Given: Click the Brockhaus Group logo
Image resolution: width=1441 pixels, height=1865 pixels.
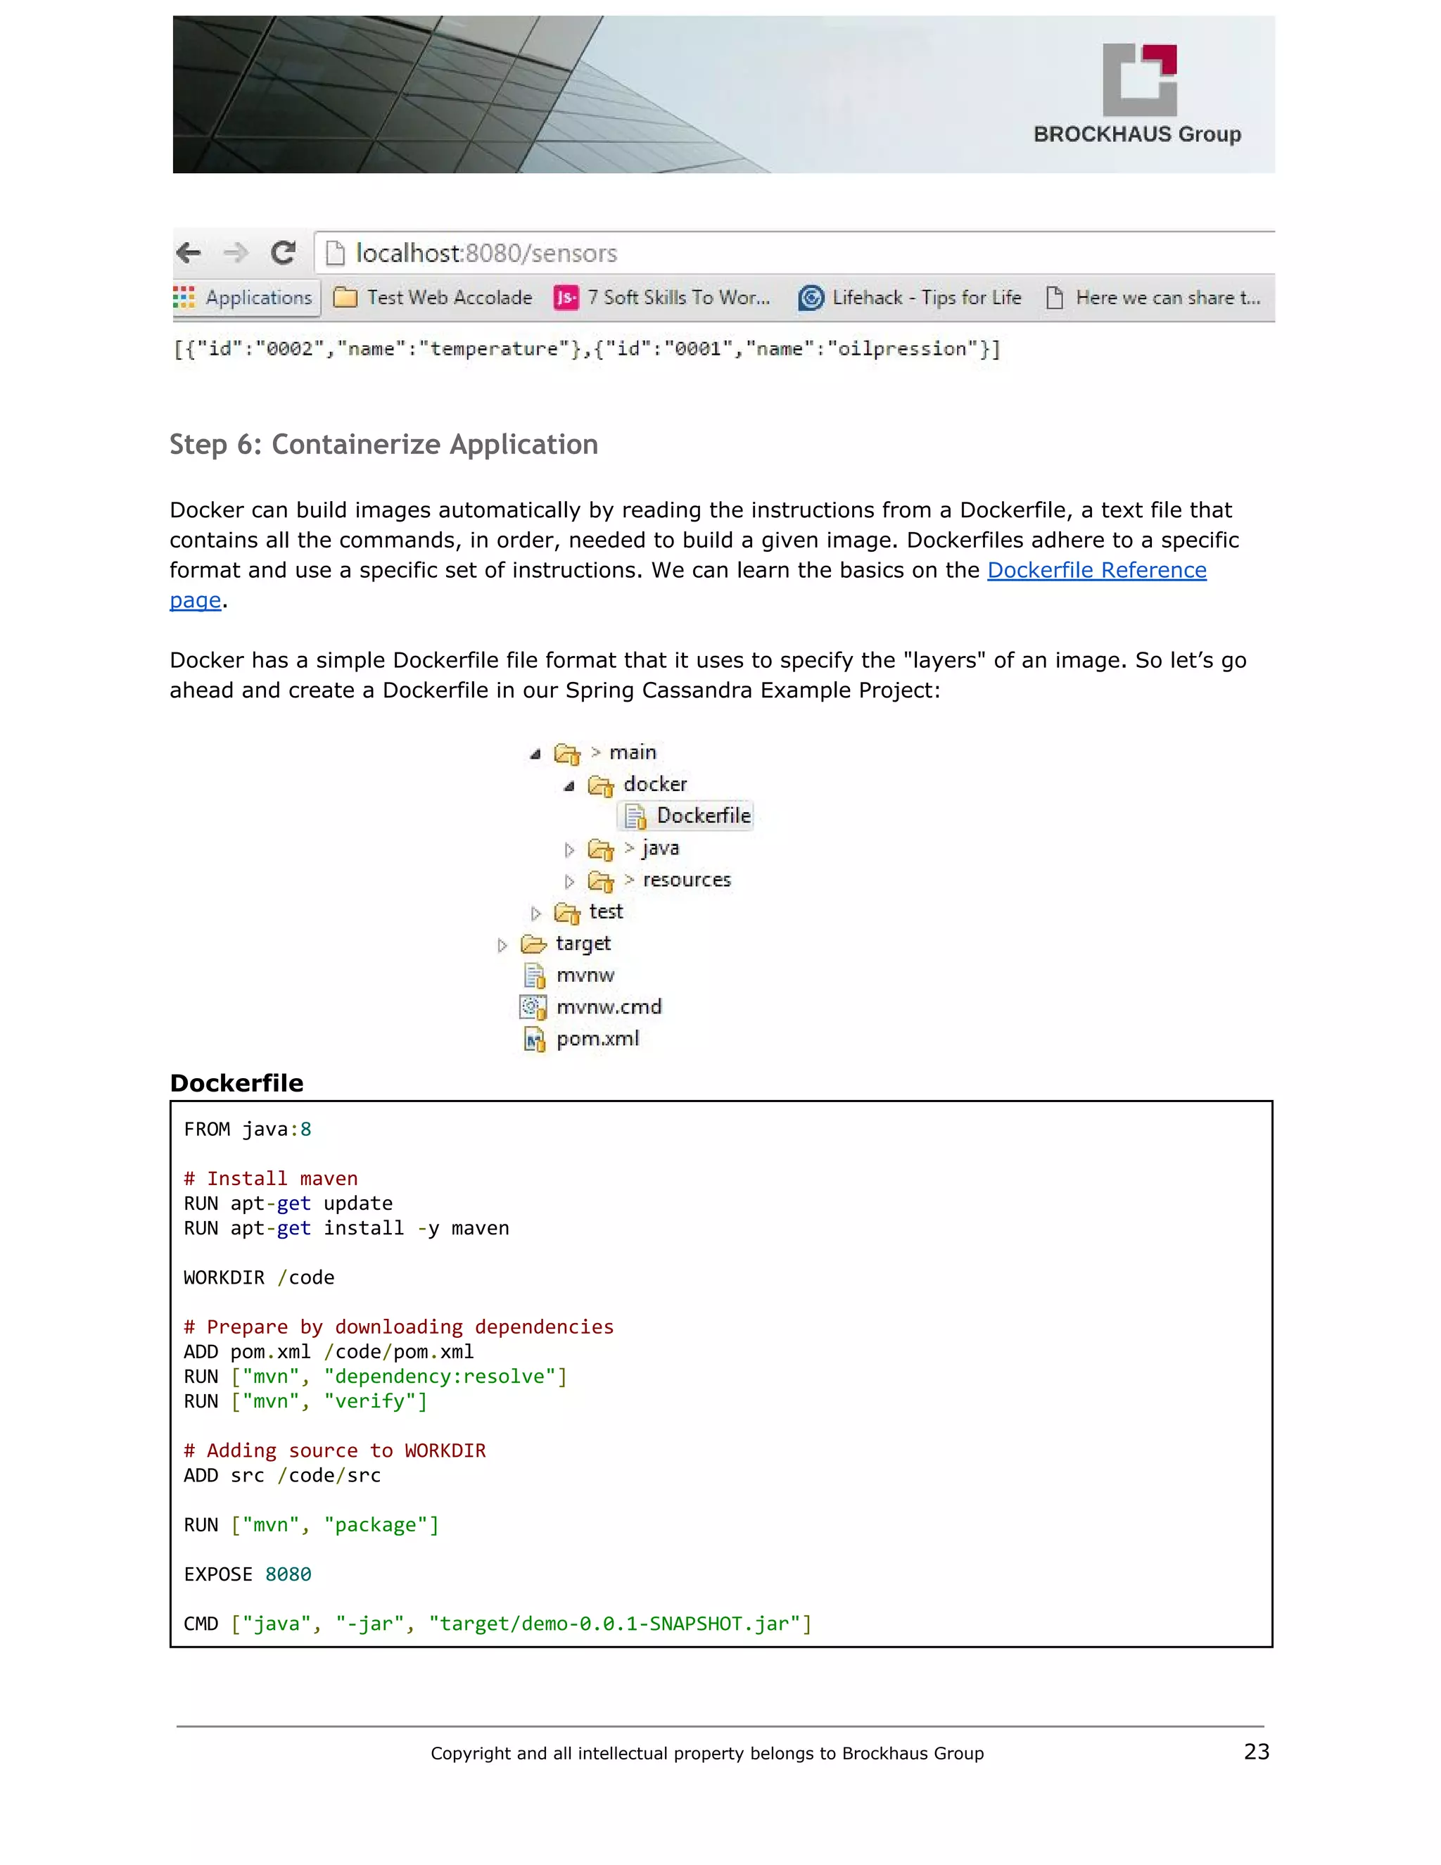Looking at the screenshot, I should tap(1138, 94).
